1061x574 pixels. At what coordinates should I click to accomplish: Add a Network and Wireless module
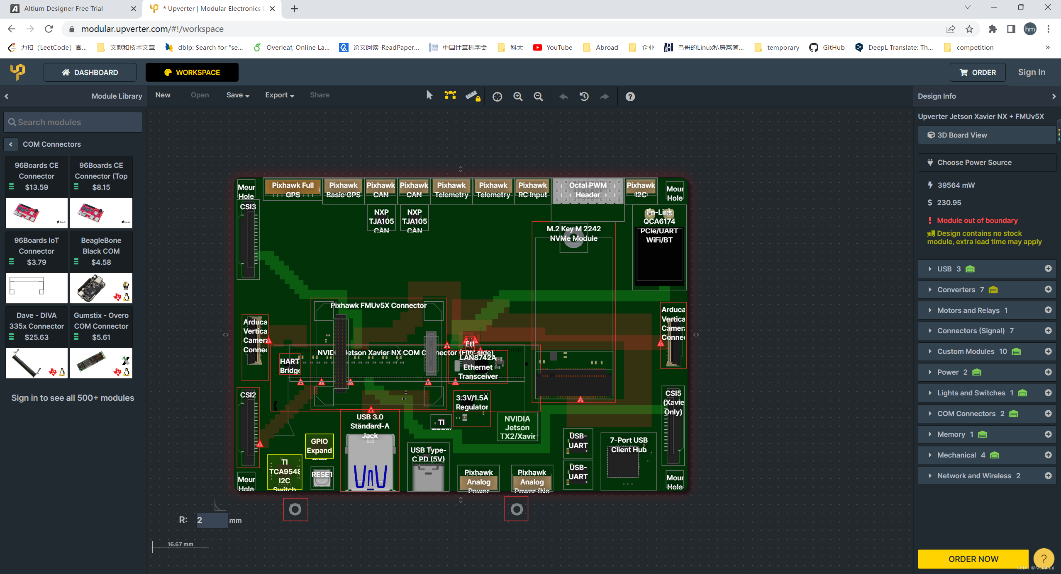(1048, 475)
